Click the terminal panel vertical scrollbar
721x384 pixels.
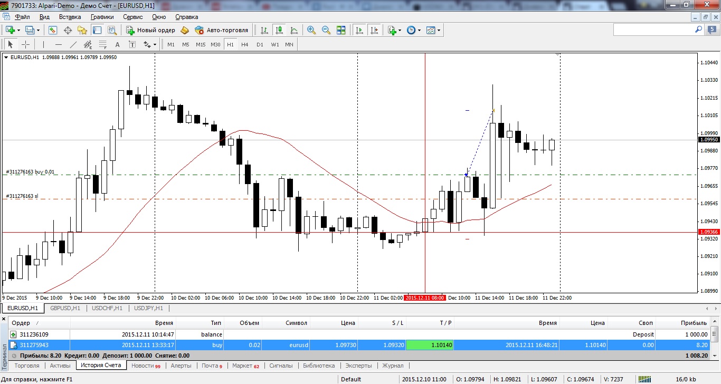(715, 339)
